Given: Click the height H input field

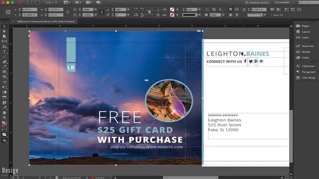Looking at the screenshot, I should tap(56, 15).
